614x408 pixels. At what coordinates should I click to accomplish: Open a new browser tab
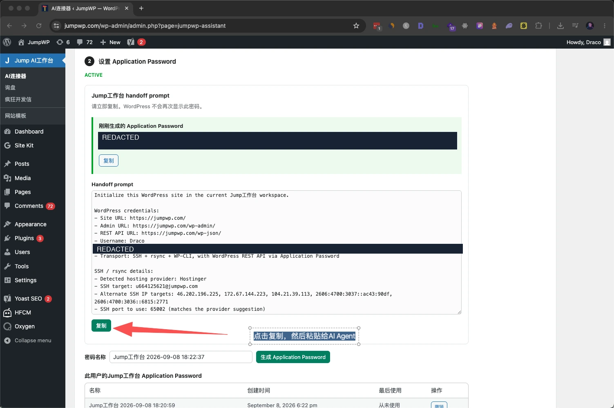click(x=141, y=8)
